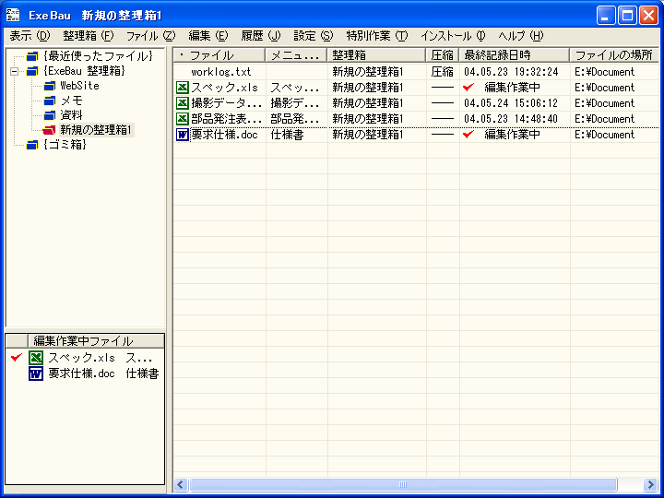Viewport: 664px width, 498px height.
Task: Select 要求仕様.doc in the 編集作業中ファイル panel
Action: 82,373
